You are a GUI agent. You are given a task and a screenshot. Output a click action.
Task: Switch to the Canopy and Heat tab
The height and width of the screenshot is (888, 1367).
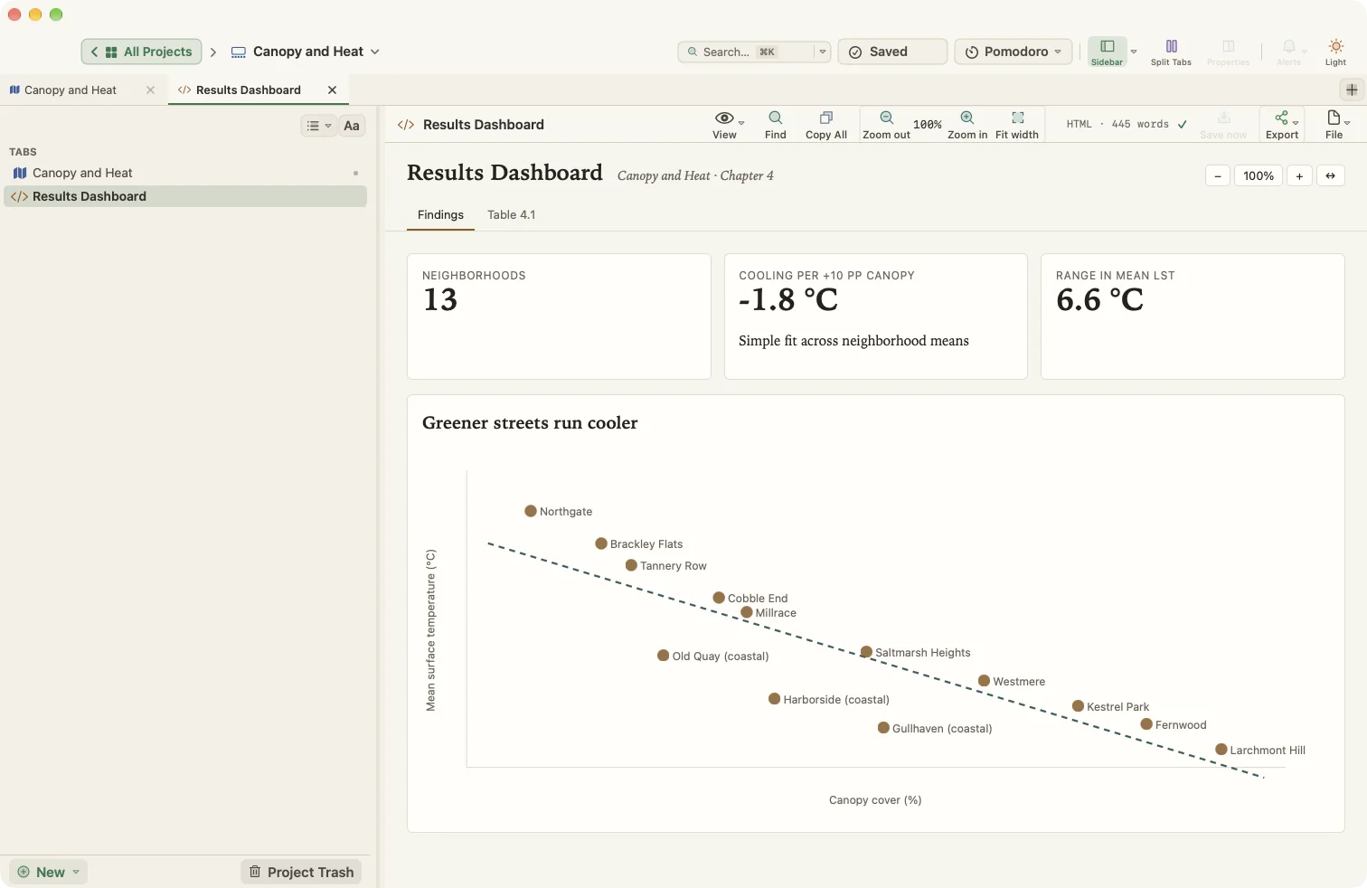(x=71, y=90)
